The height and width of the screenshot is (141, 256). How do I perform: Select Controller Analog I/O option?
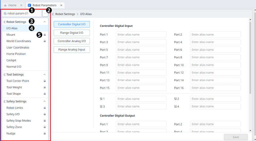click(72, 41)
